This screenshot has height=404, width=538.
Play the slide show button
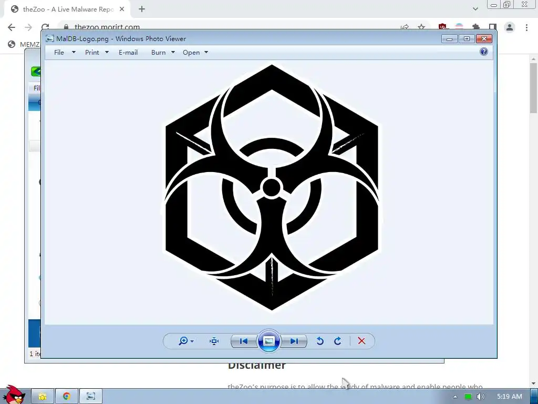tap(268, 341)
